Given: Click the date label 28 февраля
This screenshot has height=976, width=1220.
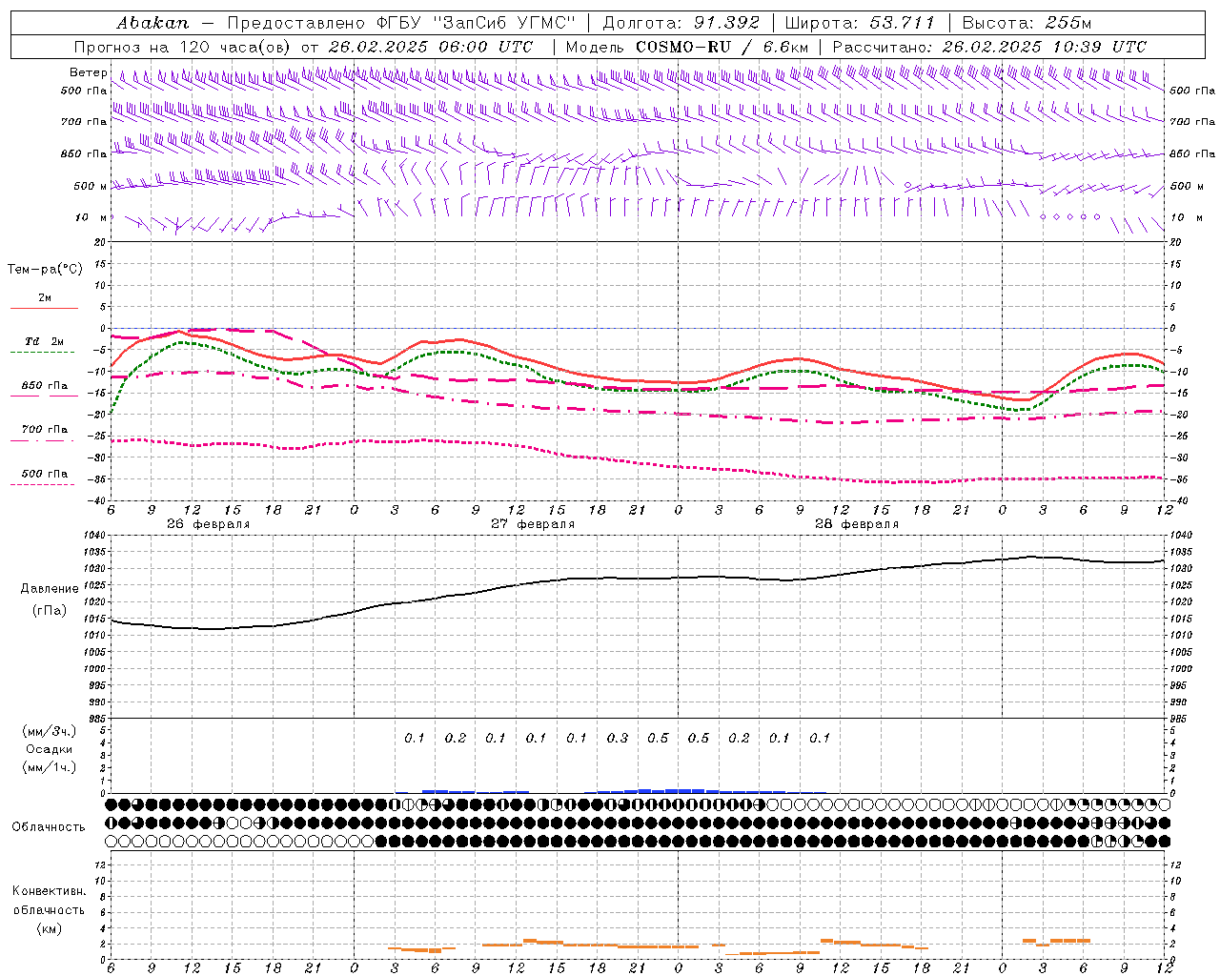Looking at the screenshot, I should click(857, 524).
